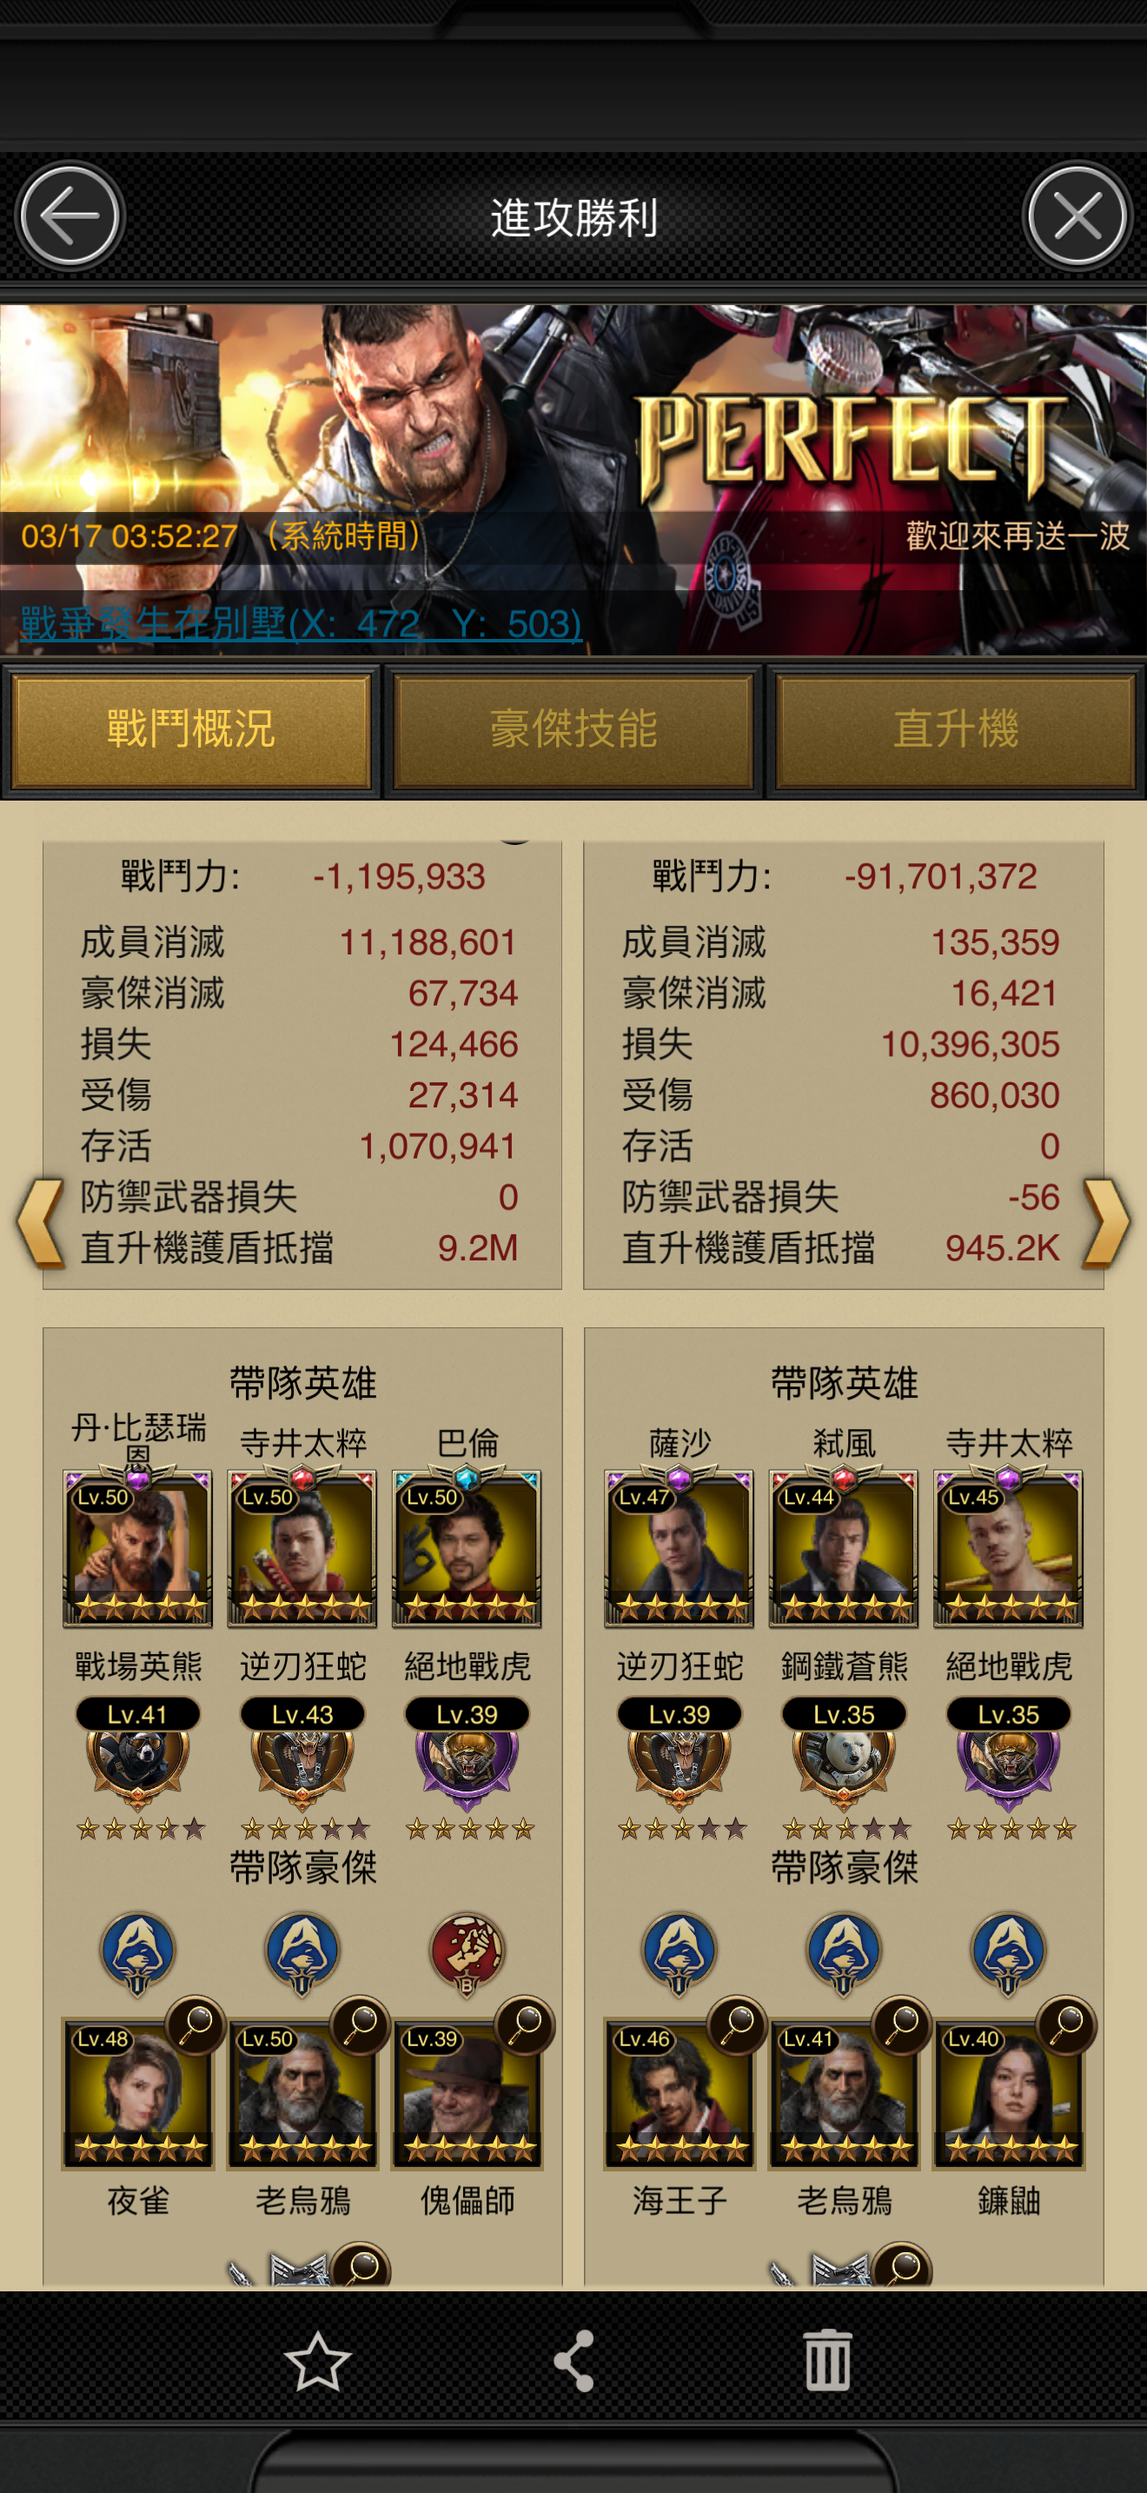
Task: Show next page with right chevron
Action: click(1106, 1222)
